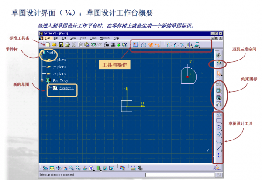
Task: Click the power input command field
Action: click(180, 174)
